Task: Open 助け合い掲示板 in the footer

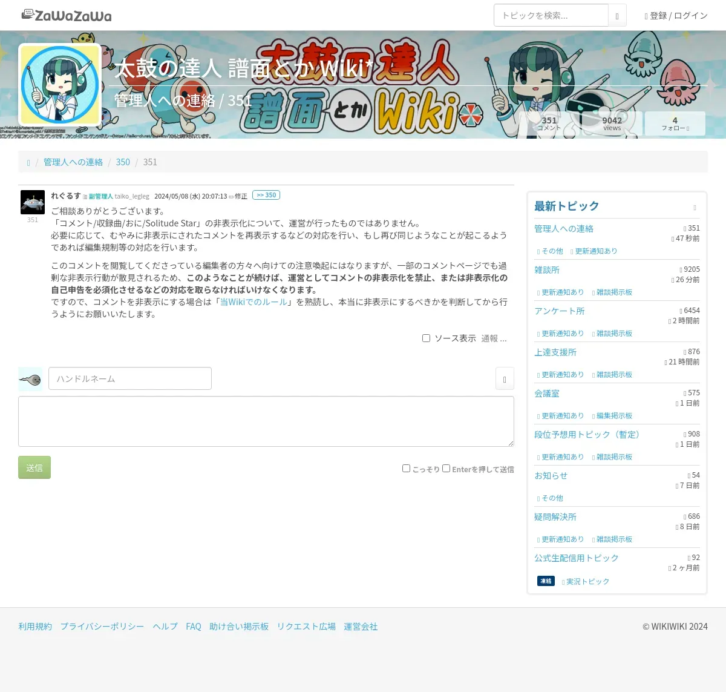Action: click(x=239, y=627)
